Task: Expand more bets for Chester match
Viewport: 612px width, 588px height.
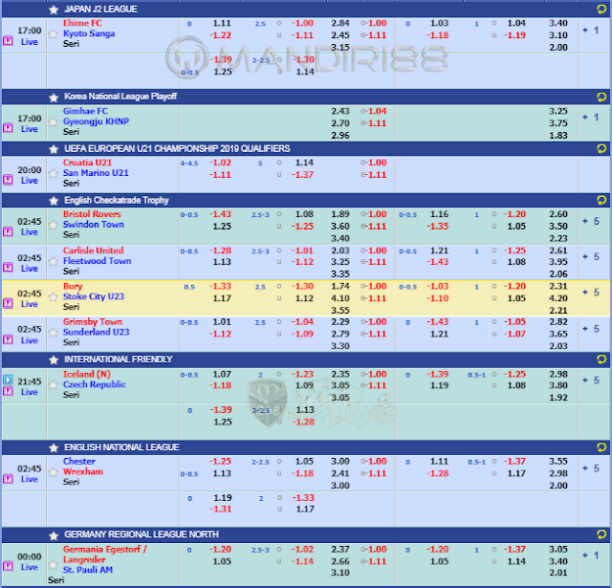Action: [590, 468]
